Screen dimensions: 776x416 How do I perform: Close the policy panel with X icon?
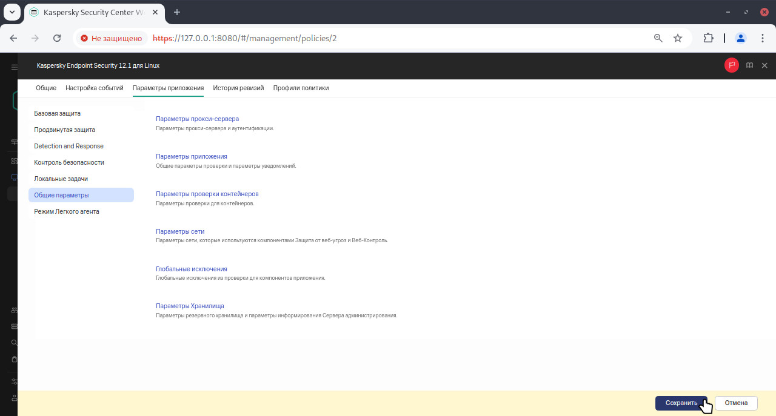tap(765, 65)
